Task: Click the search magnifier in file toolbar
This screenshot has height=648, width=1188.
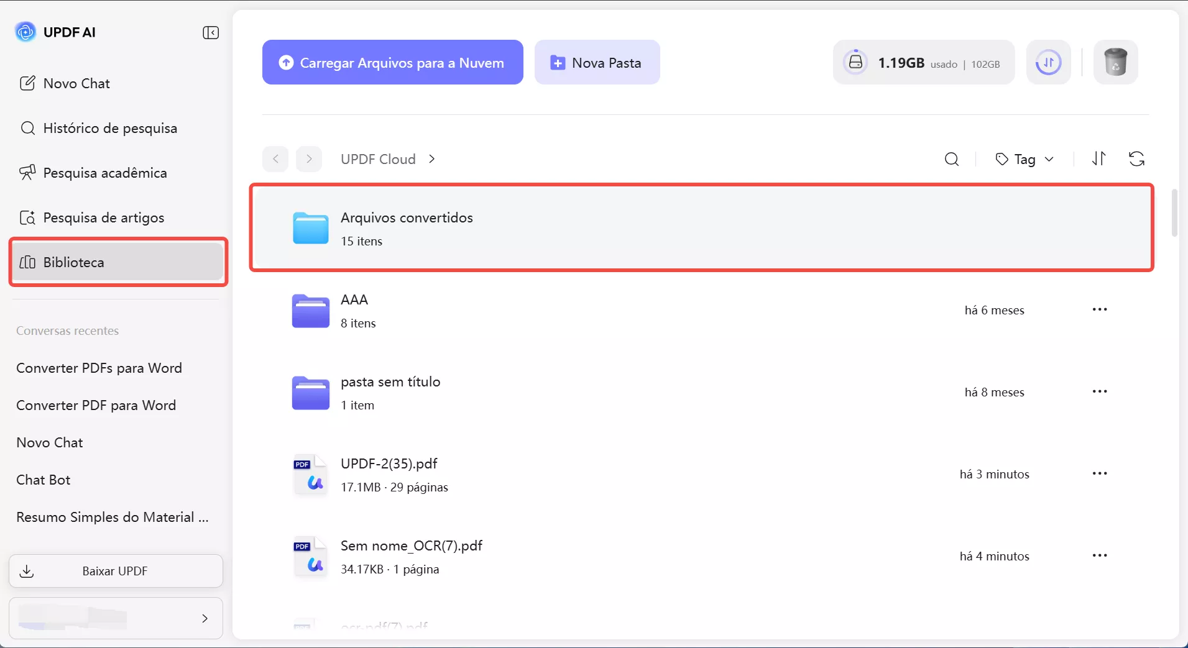Action: [952, 159]
